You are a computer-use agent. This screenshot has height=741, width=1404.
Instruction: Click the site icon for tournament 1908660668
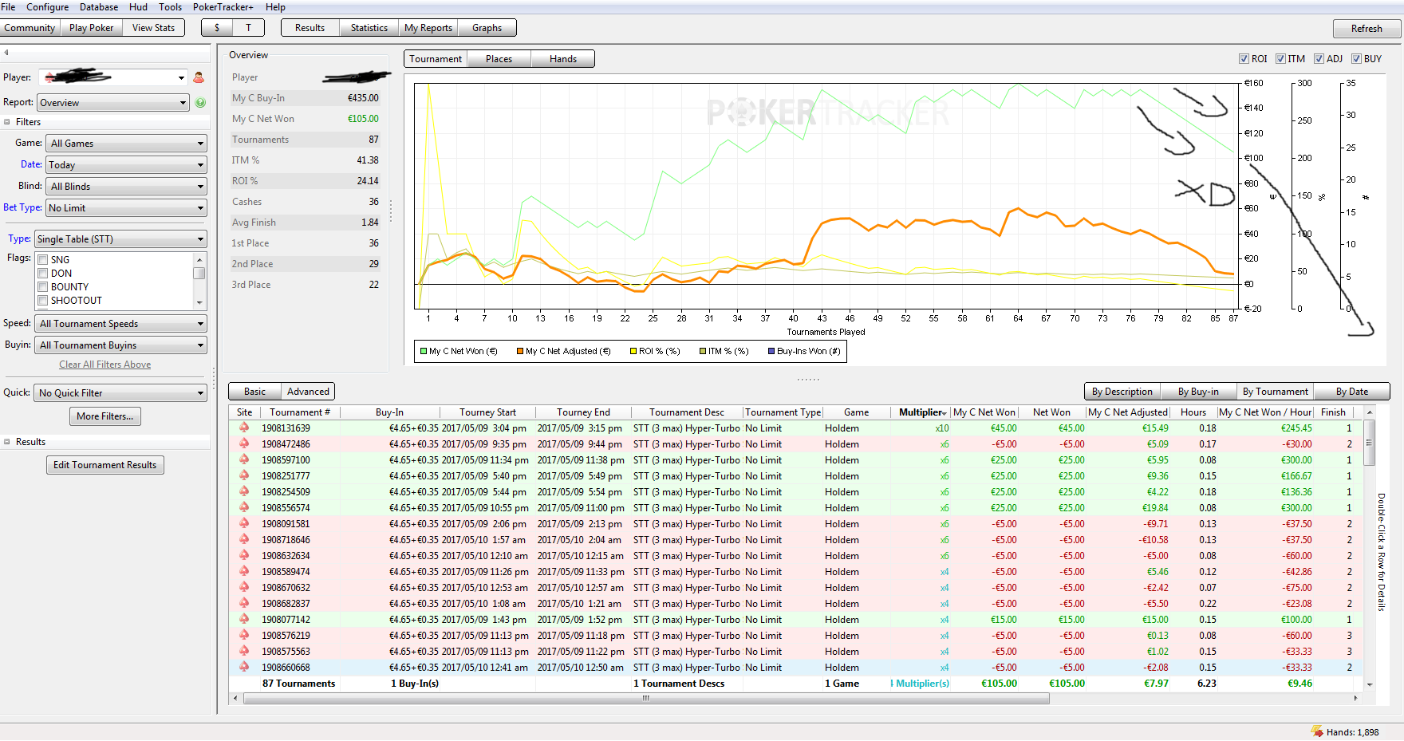[244, 667]
